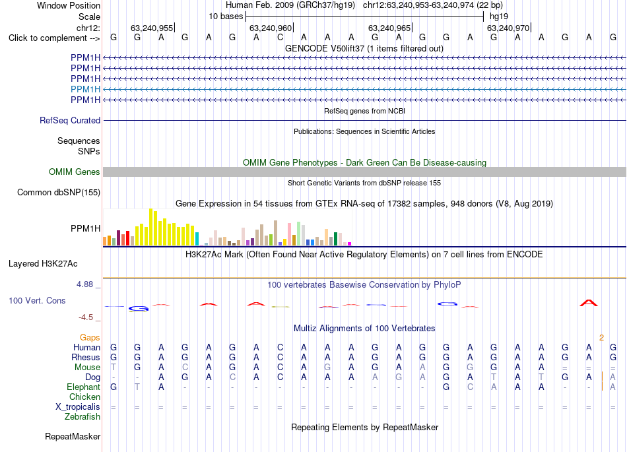Click the gray OMIM Genes bar
Viewport: 627px width, 452px height.
coord(365,172)
